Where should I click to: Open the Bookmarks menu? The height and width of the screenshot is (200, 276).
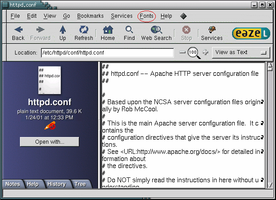point(91,16)
